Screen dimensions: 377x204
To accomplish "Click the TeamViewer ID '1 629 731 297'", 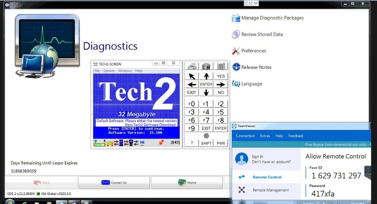I will tap(336, 176).
